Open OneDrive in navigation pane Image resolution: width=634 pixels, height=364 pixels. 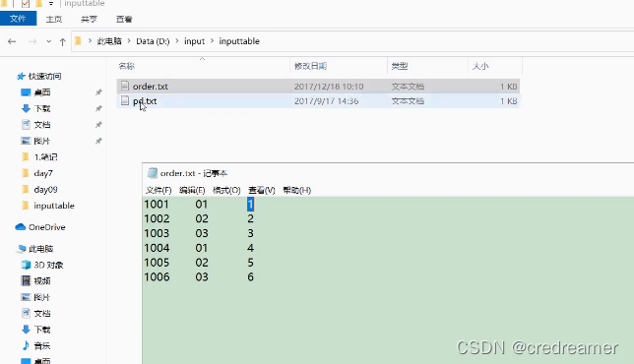coord(47,227)
